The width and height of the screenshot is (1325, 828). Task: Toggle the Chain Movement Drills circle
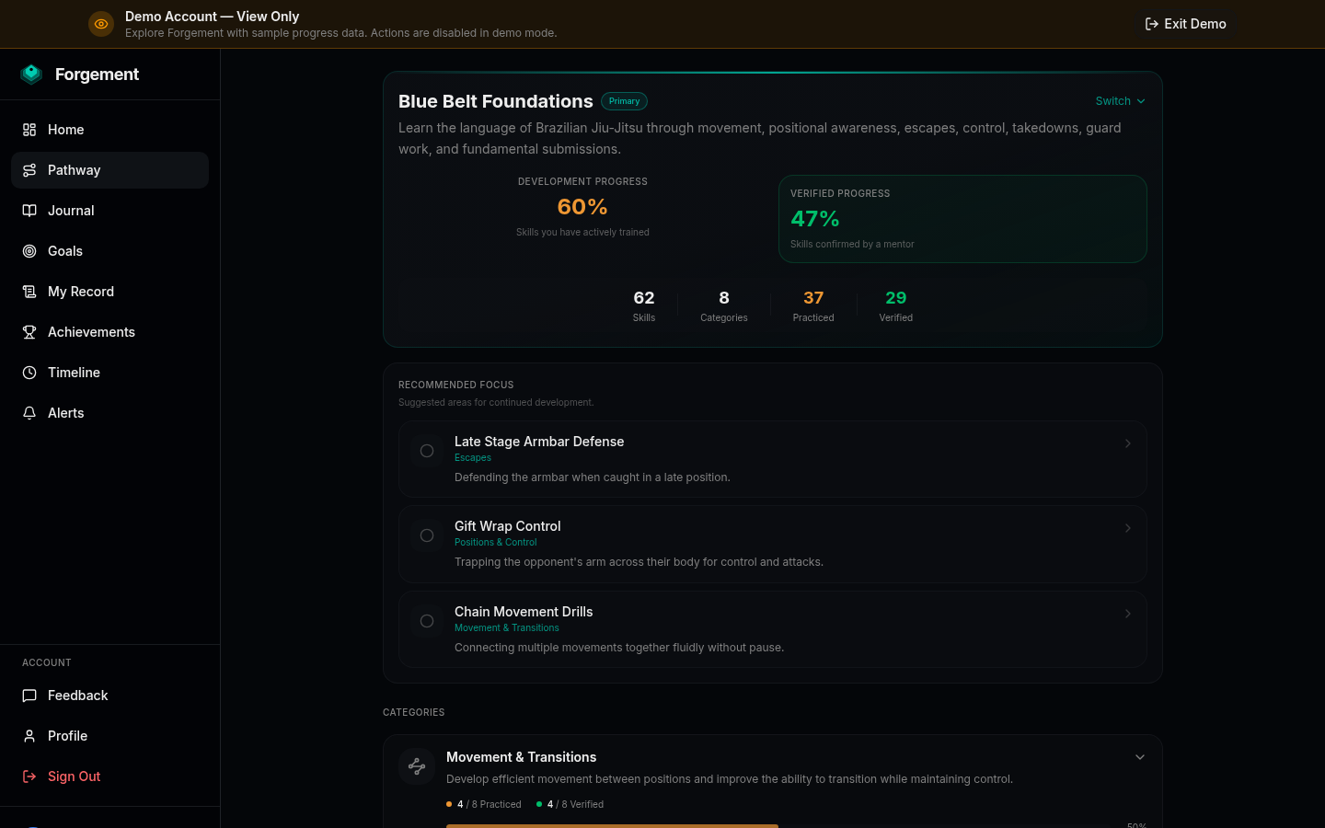[427, 621]
